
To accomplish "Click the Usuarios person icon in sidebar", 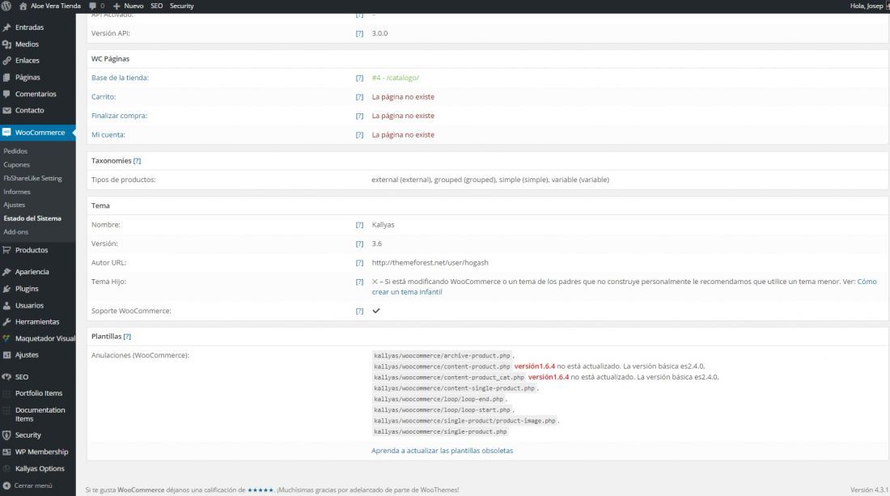I will 6,305.
